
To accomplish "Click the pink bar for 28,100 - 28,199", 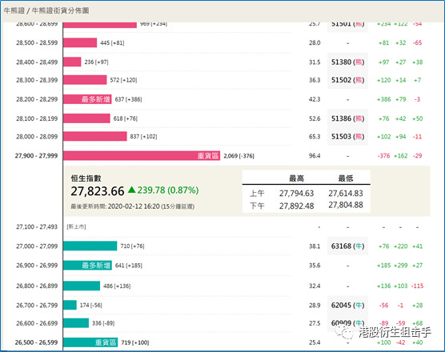I will [86, 118].
